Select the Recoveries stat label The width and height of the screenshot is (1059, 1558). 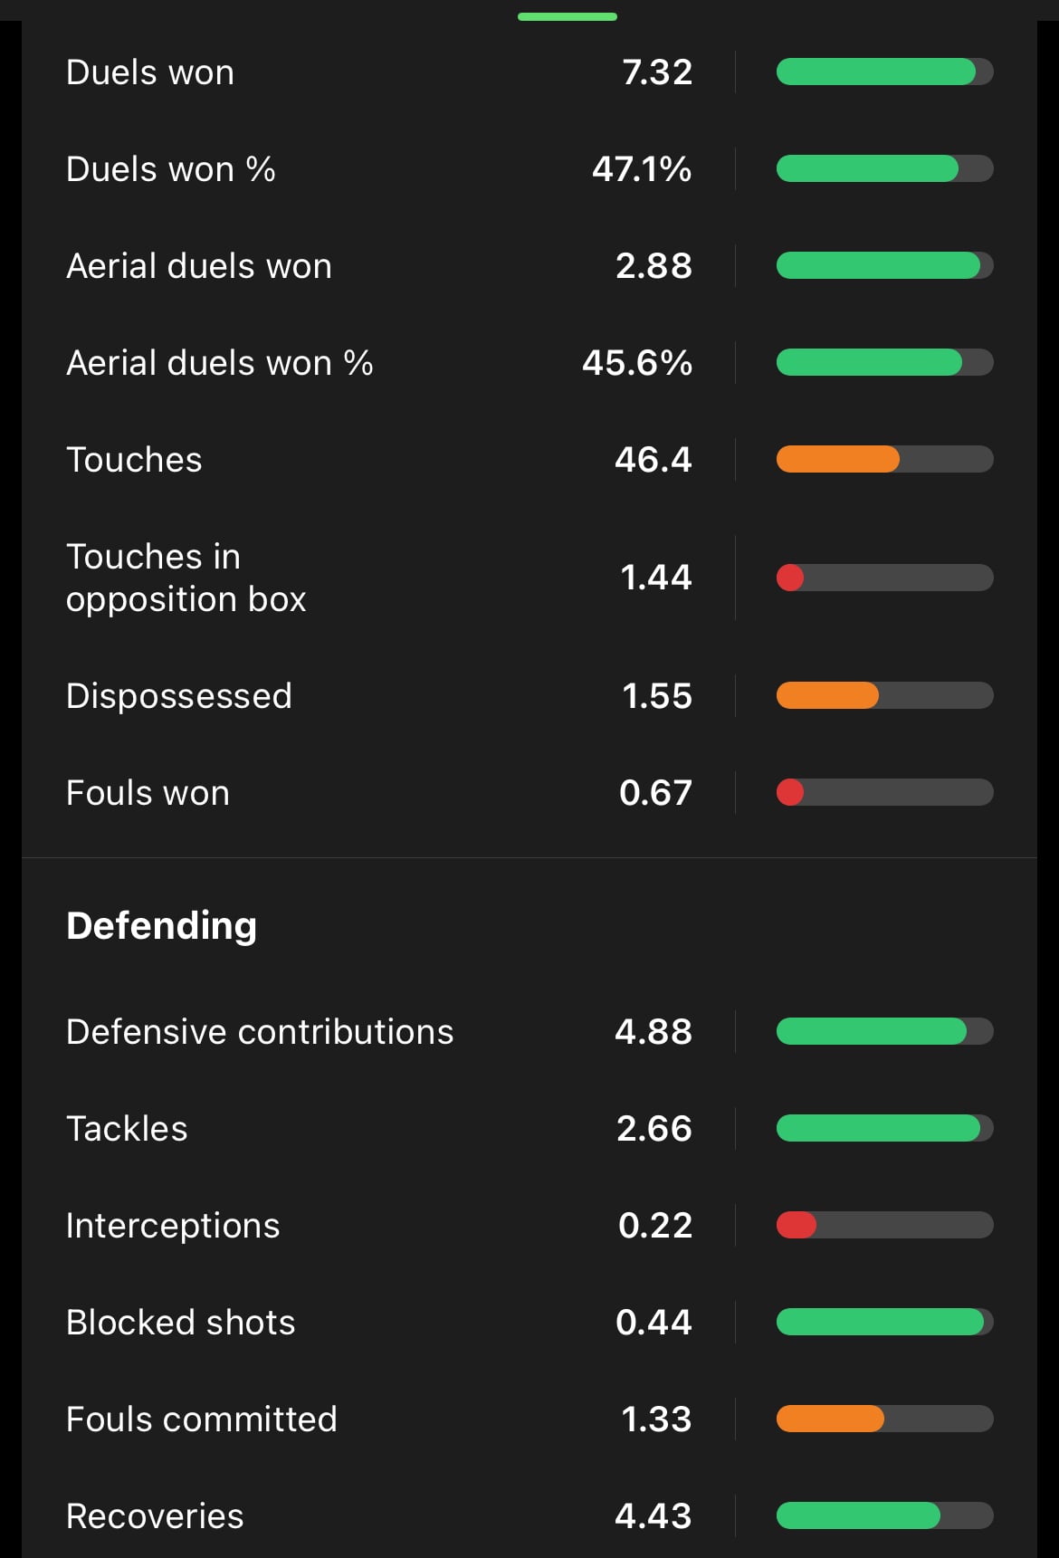(155, 1516)
